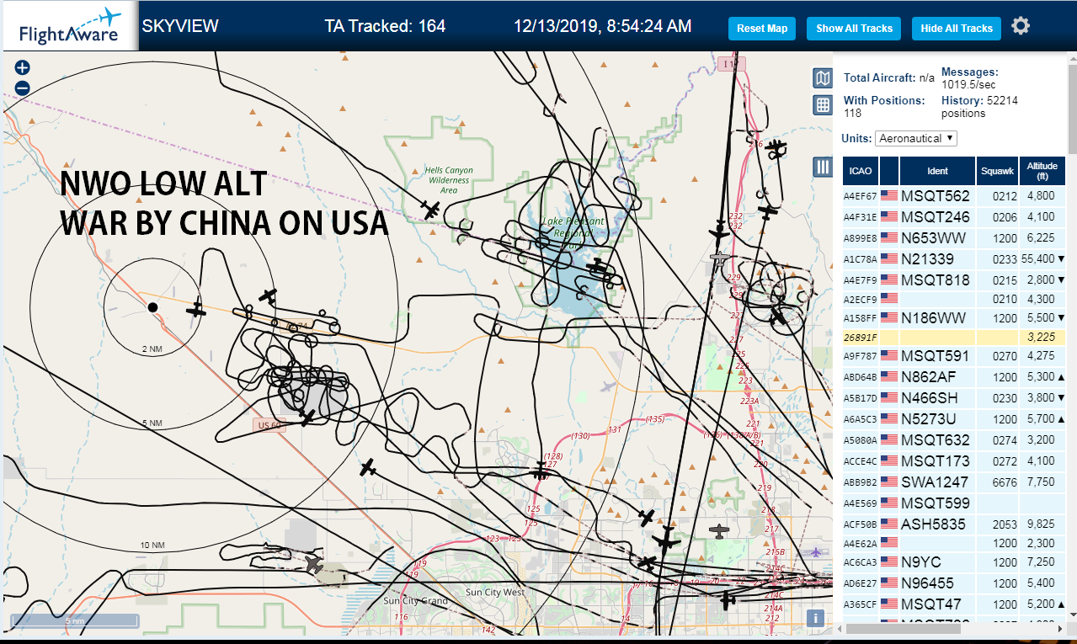Select the N21339 aircraft row
The height and width of the screenshot is (644, 1077).
(x=955, y=259)
